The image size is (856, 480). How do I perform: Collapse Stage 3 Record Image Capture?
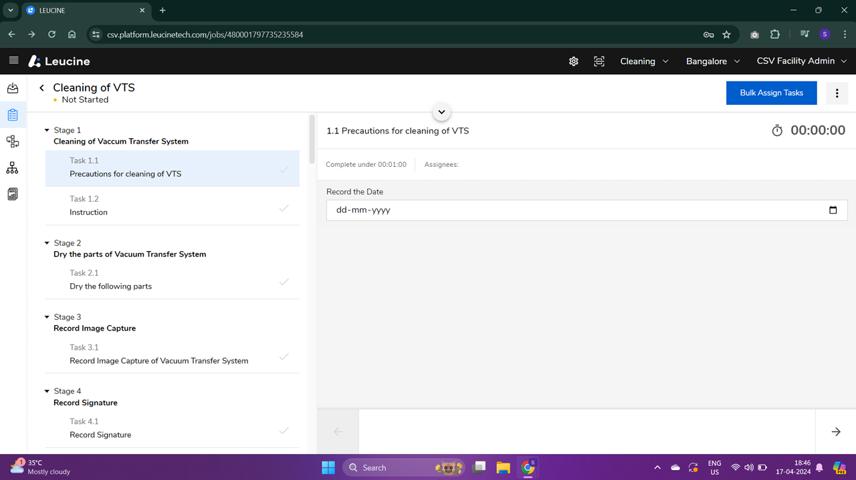tap(47, 317)
